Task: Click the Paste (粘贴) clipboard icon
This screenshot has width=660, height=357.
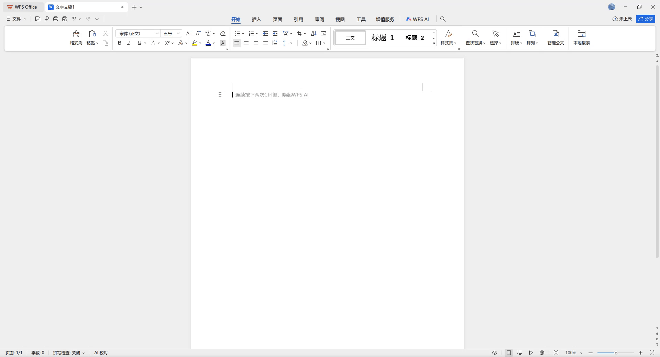Action: (92, 34)
